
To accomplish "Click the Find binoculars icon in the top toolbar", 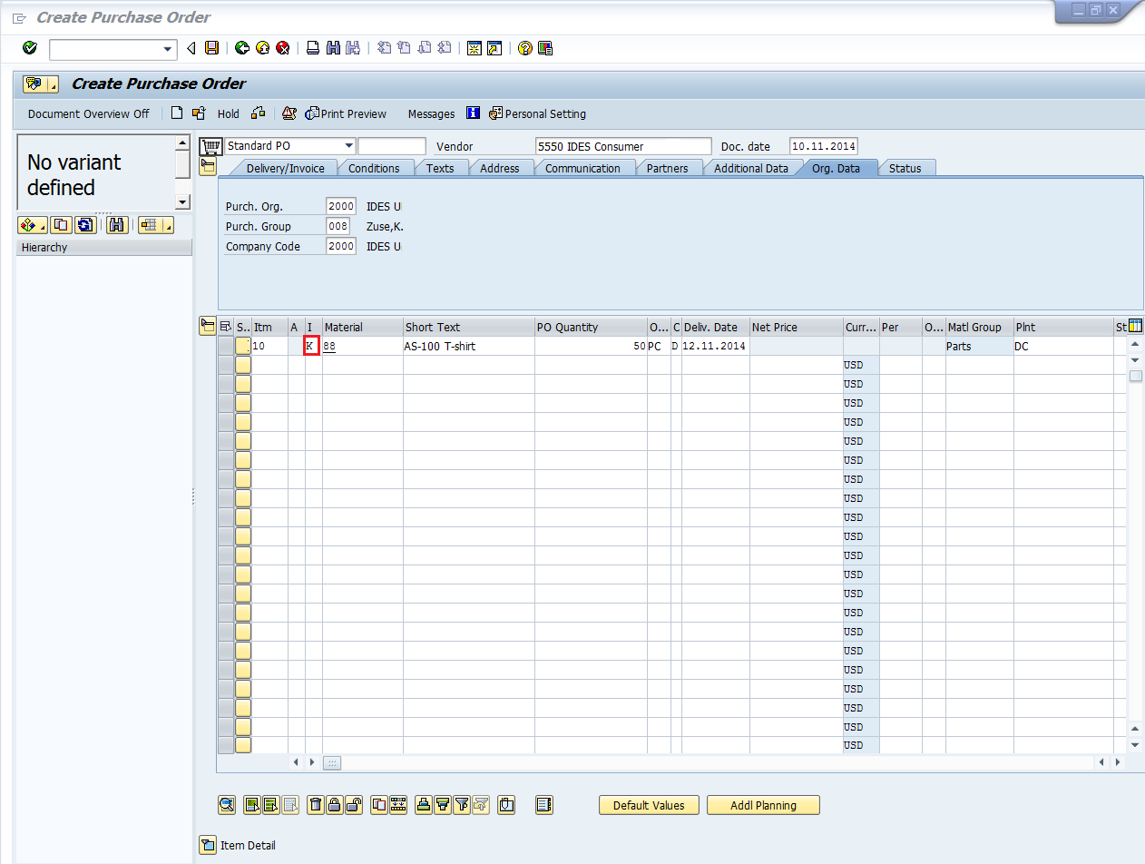I will [333, 48].
